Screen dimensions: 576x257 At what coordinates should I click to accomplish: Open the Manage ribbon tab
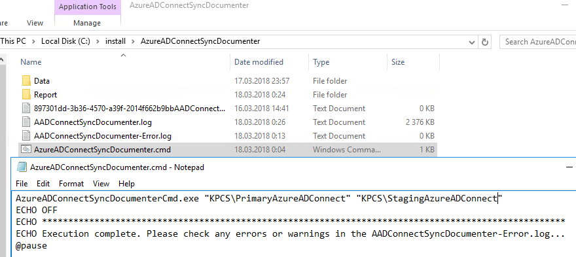point(87,23)
